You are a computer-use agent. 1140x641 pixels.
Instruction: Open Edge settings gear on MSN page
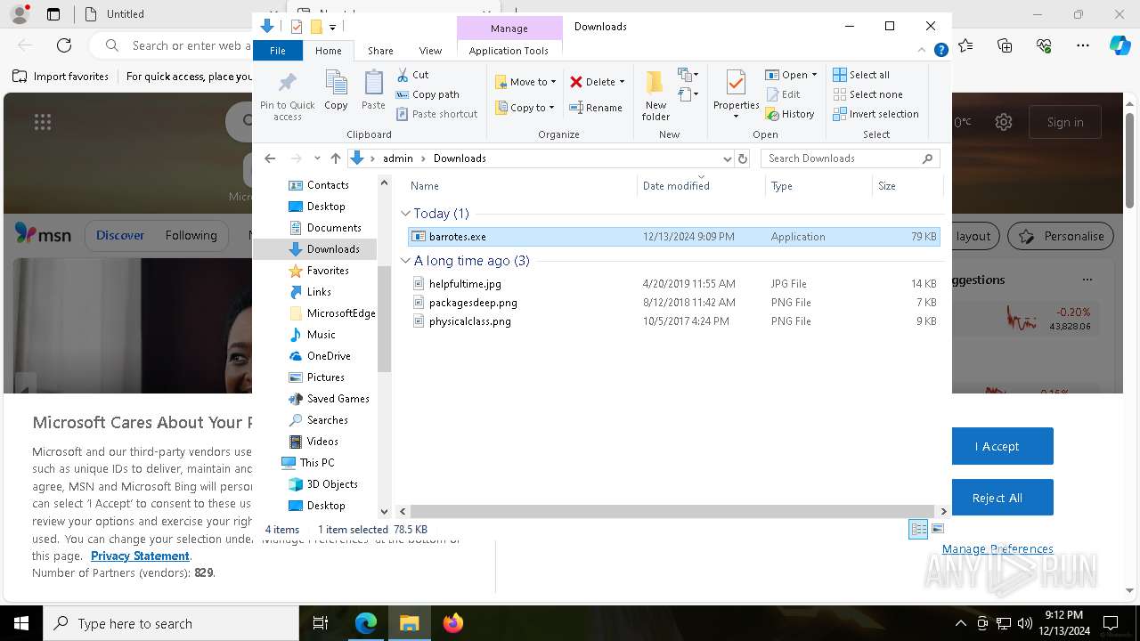tap(1004, 122)
